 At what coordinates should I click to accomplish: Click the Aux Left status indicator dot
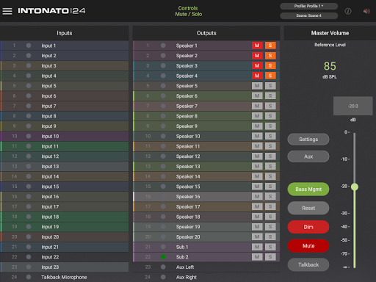tap(163, 267)
